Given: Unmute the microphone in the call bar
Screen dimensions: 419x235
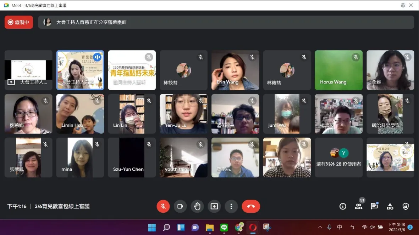Looking at the screenshot, I should click(163, 206).
